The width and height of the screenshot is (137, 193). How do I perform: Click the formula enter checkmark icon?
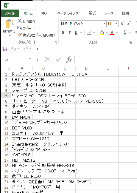58,59
